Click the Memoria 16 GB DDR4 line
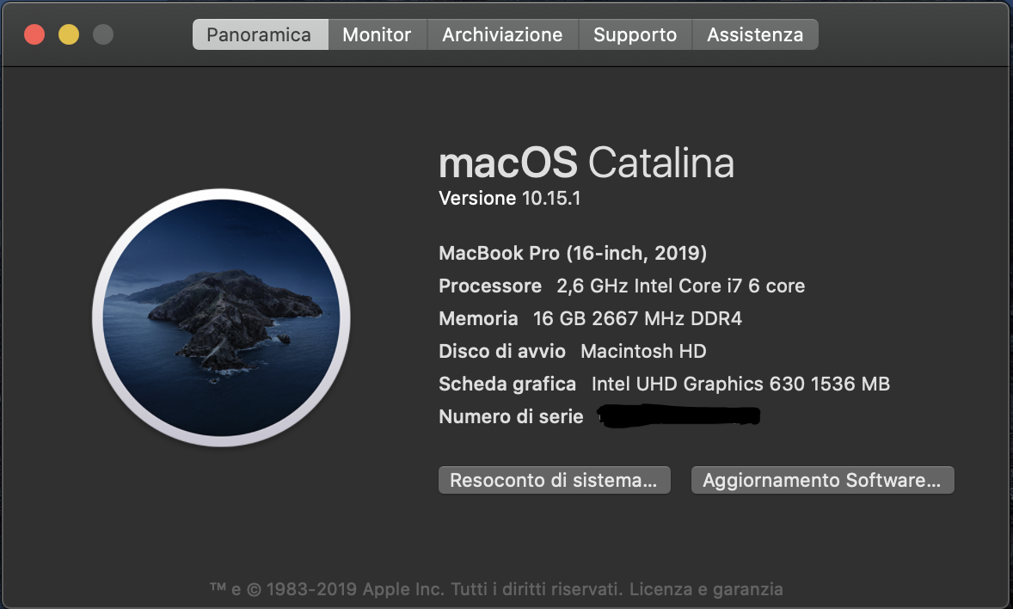The height and width of the screenshot is (609, 1013). pyautogui.click(x=590, y=319)
